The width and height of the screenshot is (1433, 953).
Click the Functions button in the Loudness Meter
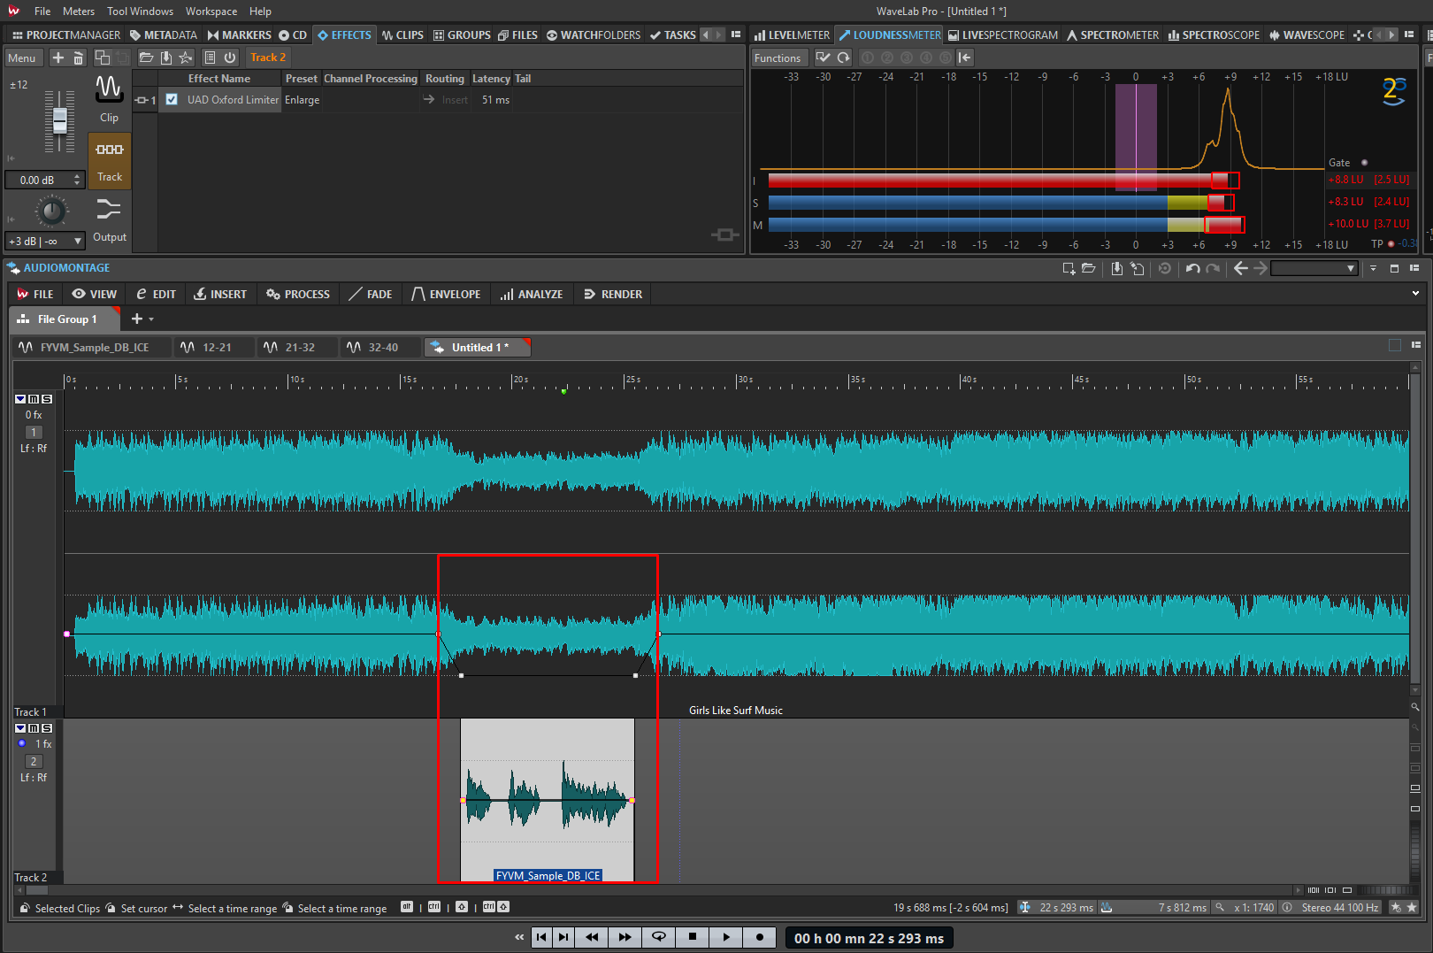point(778,58)
